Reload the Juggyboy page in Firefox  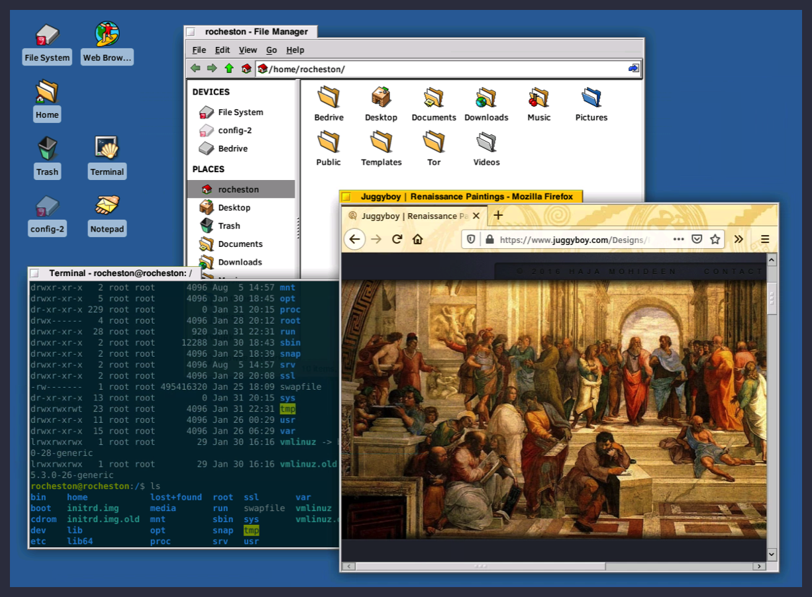[x=397, y=239]
